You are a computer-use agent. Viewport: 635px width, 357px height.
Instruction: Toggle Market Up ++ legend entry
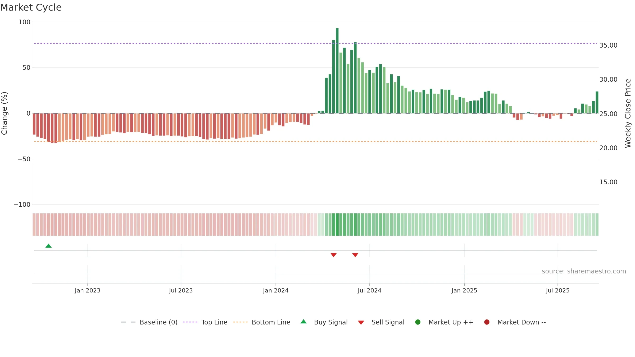coord(444,322)
